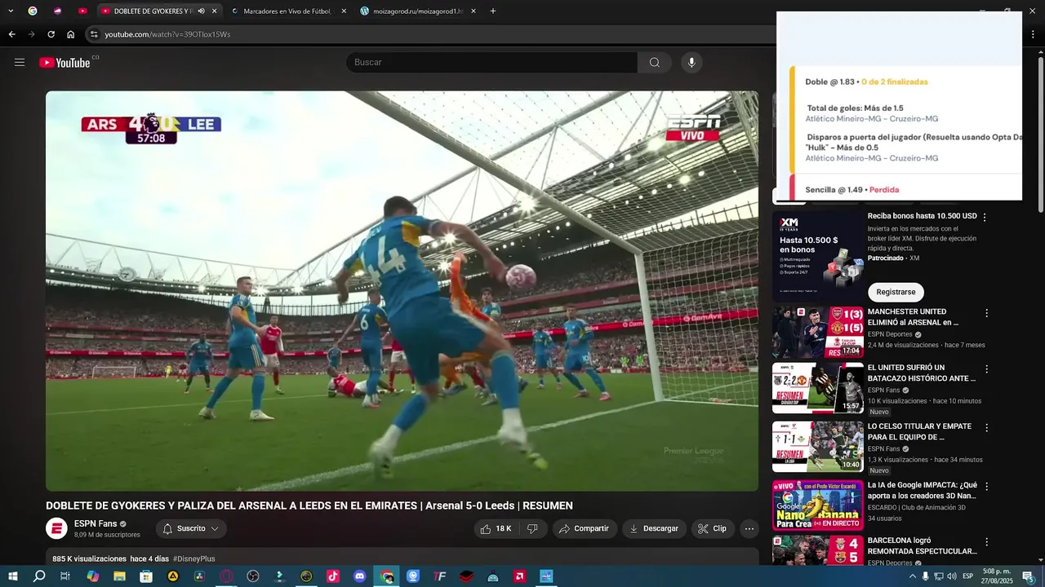
Task: Open TikTok from the taskbar
Action: coord(333,576)
